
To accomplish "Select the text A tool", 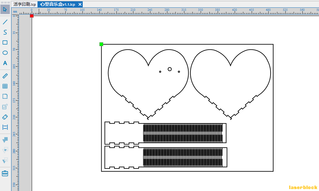I will [5, 63].
